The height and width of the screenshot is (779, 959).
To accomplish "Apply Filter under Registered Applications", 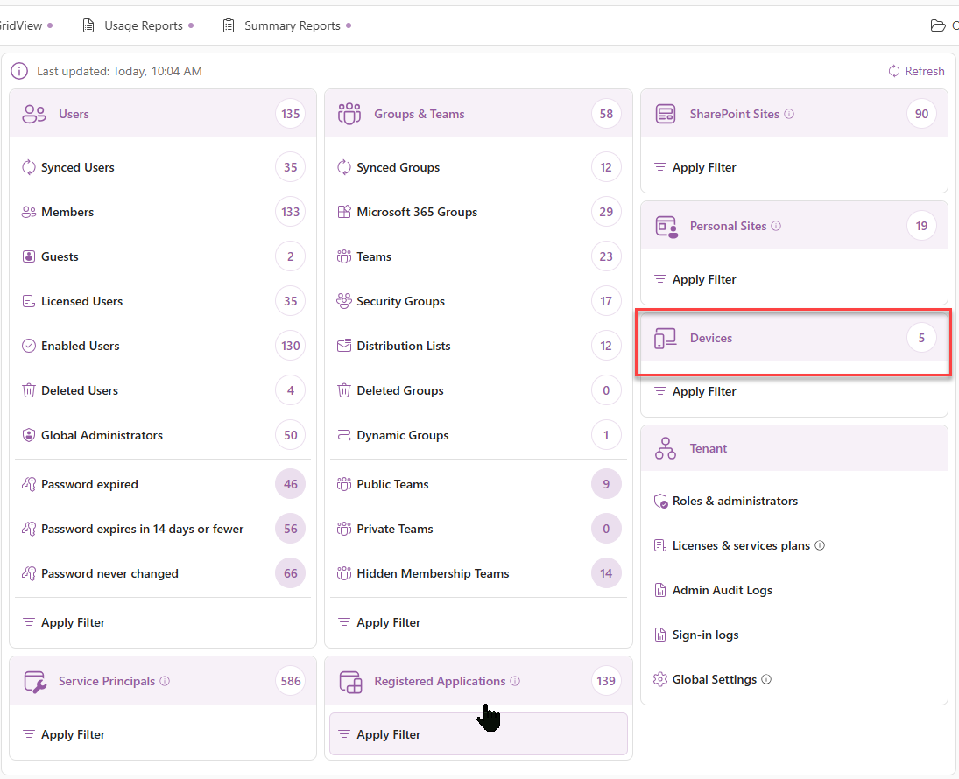I will coord(388,734).
